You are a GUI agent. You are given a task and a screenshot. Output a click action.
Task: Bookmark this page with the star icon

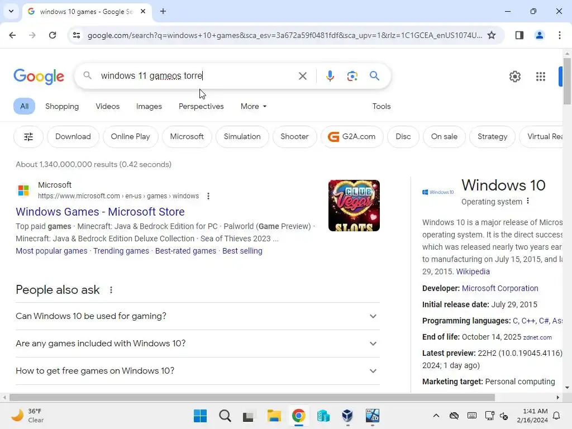[x=492, y=35]
